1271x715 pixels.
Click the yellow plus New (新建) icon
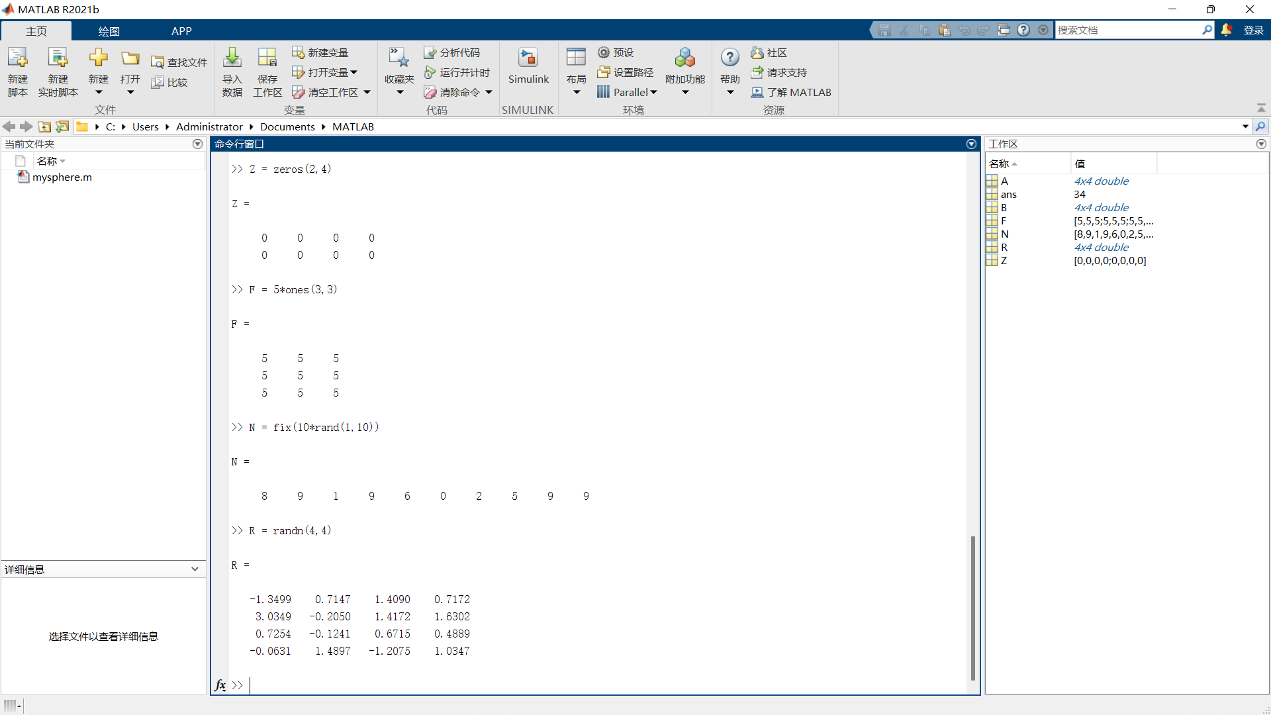[99, 58]
